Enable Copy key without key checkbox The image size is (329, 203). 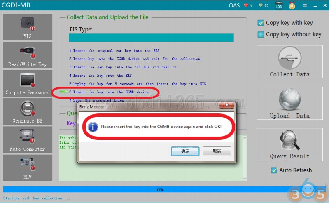[261, 34]
